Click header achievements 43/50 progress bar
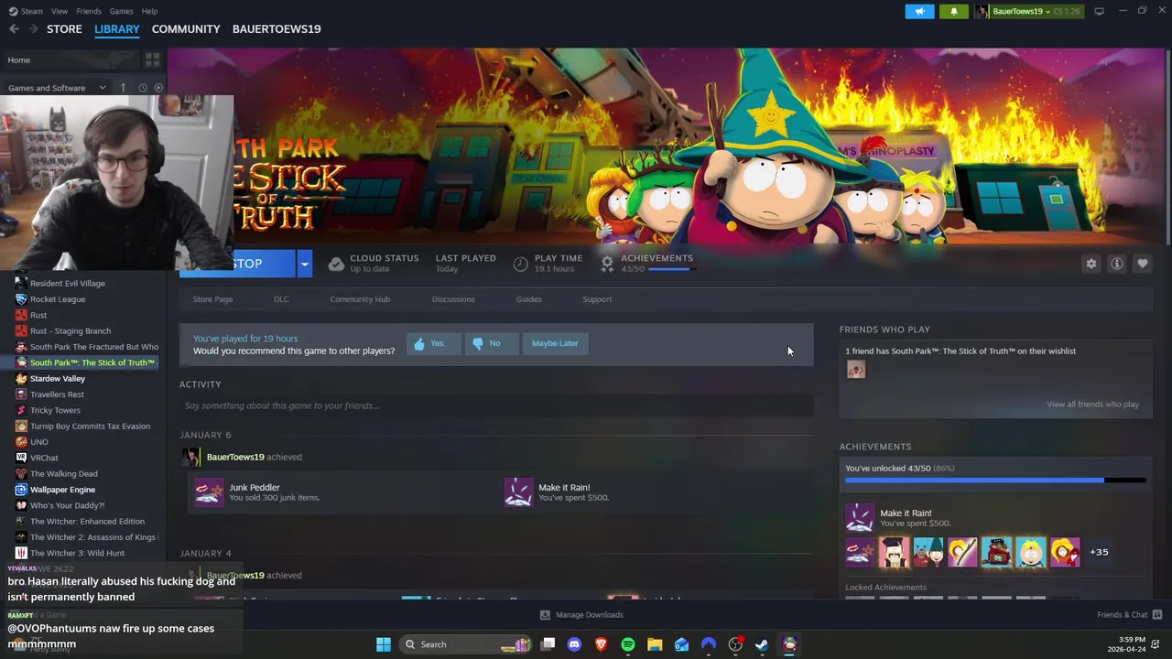Image resolution: width=1172 pixels, height=659 pixels. pyautogui.click(x=671, y=269)
